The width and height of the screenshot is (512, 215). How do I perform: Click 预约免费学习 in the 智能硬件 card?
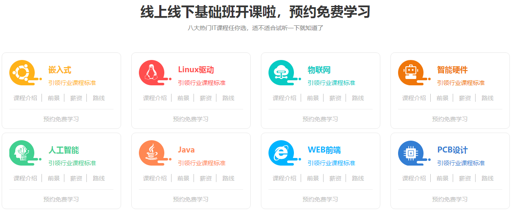[450, 119]
